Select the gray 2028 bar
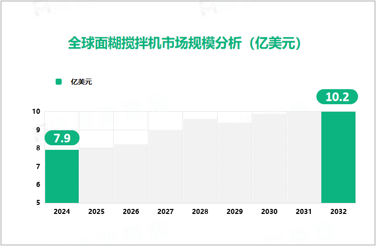Image resolution: width=376 pixels, height=247 pixels. [200, 161]
